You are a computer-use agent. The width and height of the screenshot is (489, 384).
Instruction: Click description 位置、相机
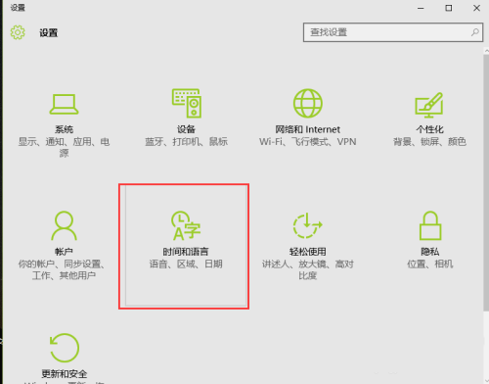430,264
